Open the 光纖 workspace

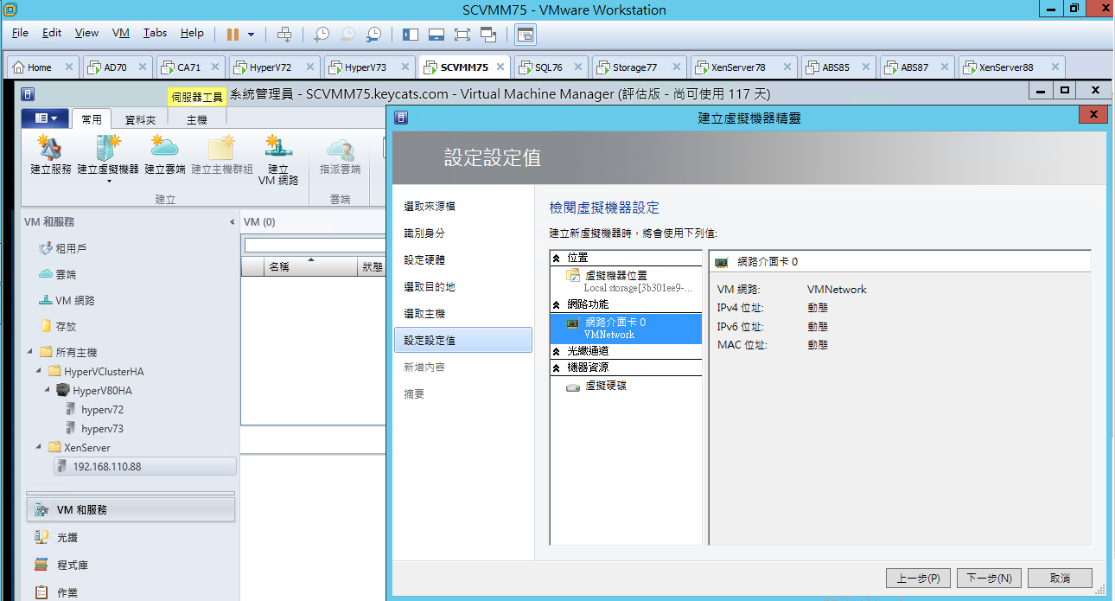point(131,537)
